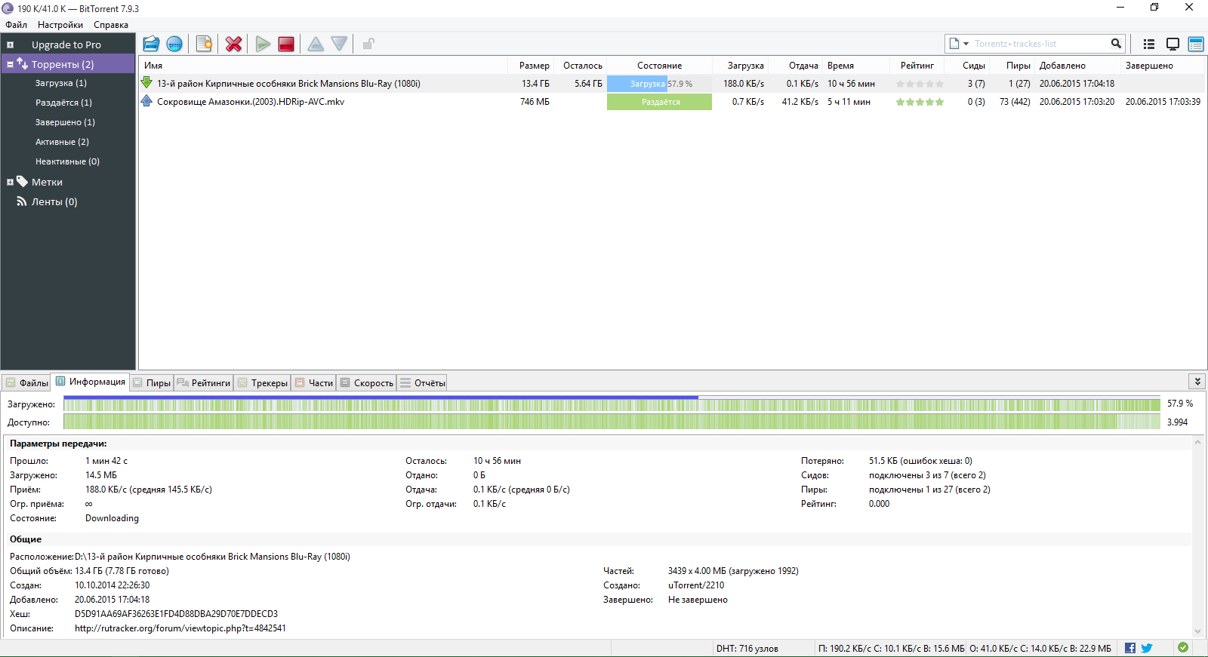Click Add Torrent from URL globe icon
The width and height of the screenshot is (1208, 657).
(174, 44)
